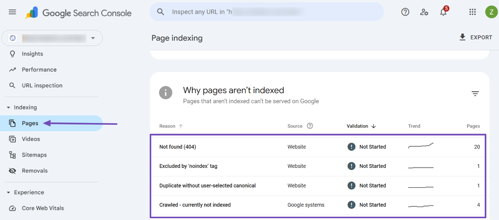Click the EXPORT button
The height and width of the screenshot is (220, 499).
pyautogui.click(x=476, y=37)
